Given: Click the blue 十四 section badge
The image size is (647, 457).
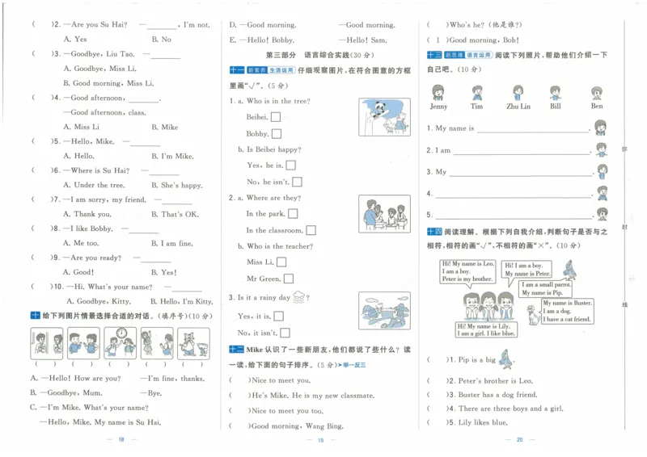Looking at the screenshot, I should pyautogui.click(x=434, y=232).
